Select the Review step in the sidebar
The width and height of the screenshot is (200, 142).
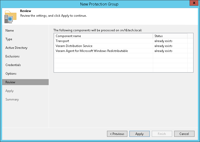pyautogui.click(x=10, y=82)
